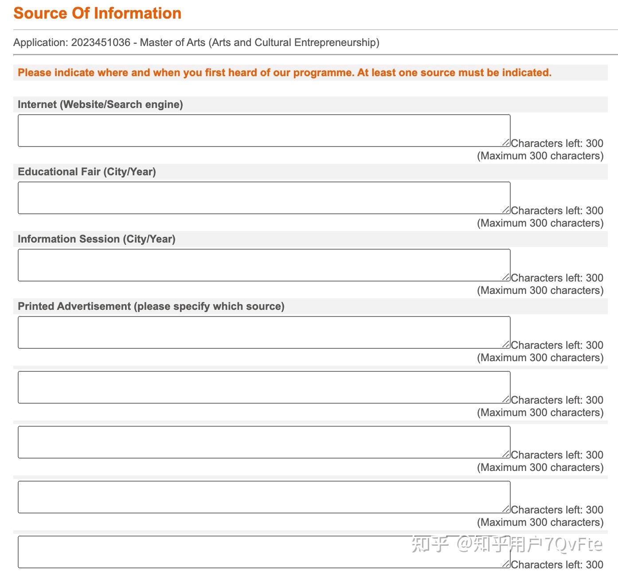Image resolution: width=618 pixels, height=571 pixels.
Task: Select the Printed Advertisement source text box
Action: (264, 332)
